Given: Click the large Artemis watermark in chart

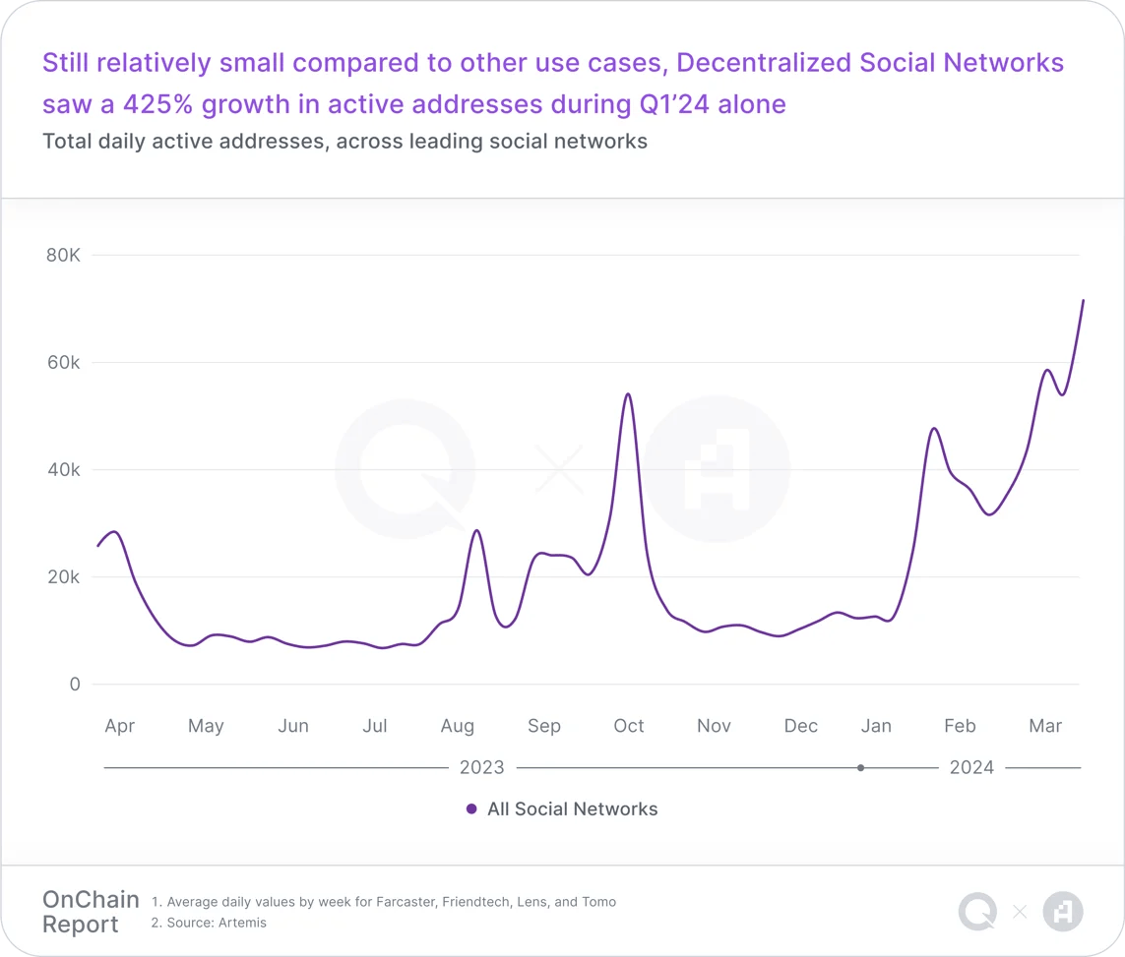Looking at the screenshot, I should point(717,469).
